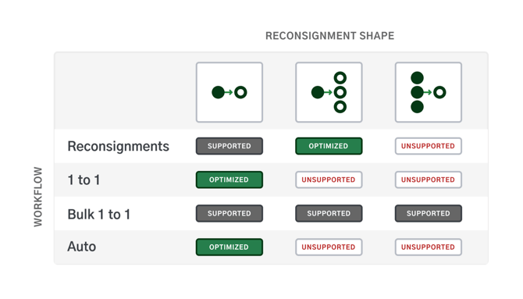Click one-to-many Supported badge in Bulk 1 to 1 row
The width and height of the screenshot is (523, 299).
tap(329, 214)
